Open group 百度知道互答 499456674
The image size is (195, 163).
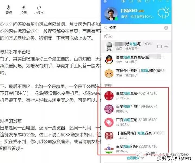(136, 109)
